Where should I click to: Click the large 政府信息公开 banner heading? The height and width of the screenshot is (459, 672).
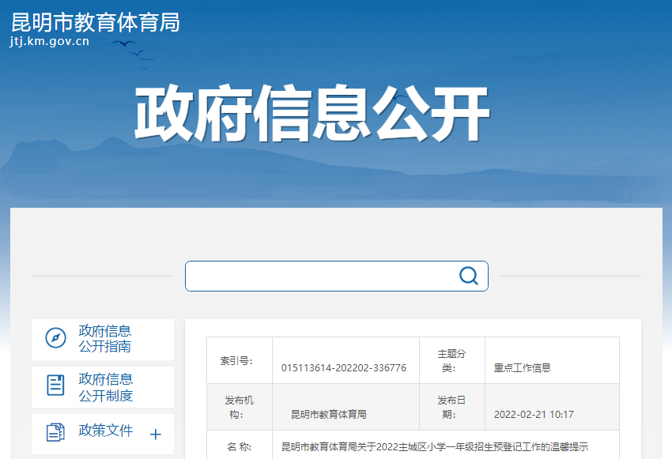point(312,116)
